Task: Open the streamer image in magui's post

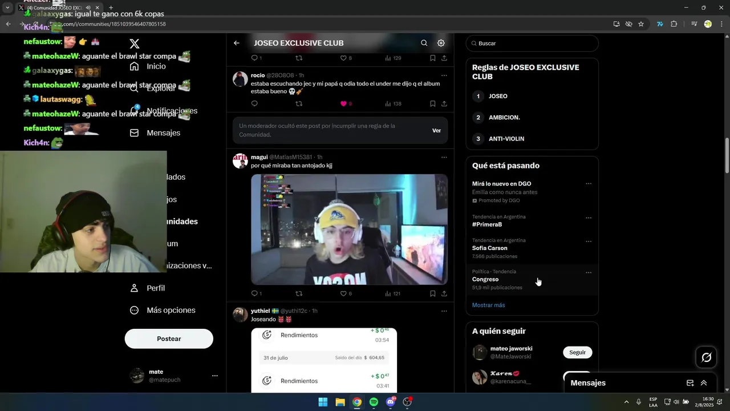Action: pos(349,229)
